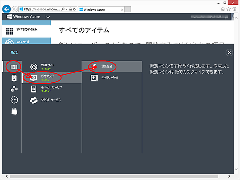Image resolution: width=240 pixels, height=180 pixels.
Task: Open the address bar dropdown arrow
Action: (x=67, y=9)
